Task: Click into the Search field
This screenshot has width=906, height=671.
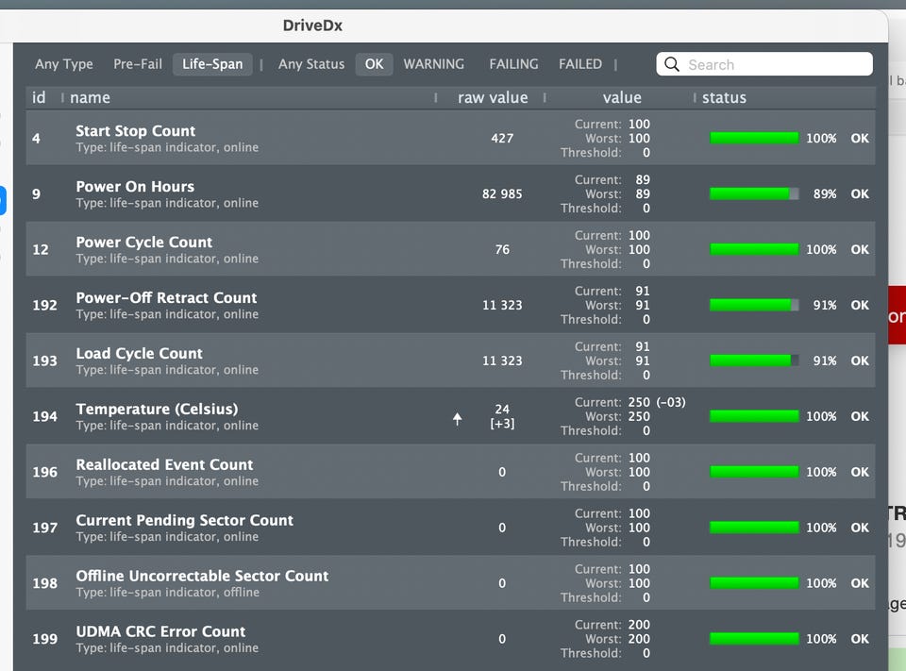Action: [763, 64]
